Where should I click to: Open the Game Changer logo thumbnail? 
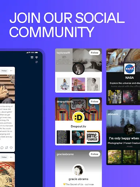(x=93, y=137)
